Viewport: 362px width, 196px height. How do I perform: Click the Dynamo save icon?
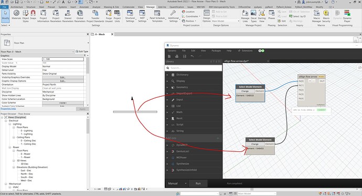coord(185,56)
